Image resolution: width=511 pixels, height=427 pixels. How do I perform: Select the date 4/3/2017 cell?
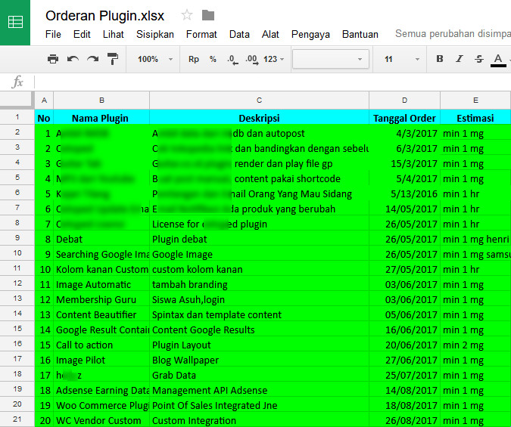(x=404, y=134)
